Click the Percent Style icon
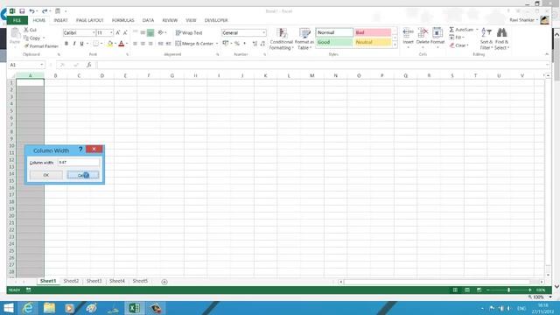This screenshot has height=315, width=560. 236,44
